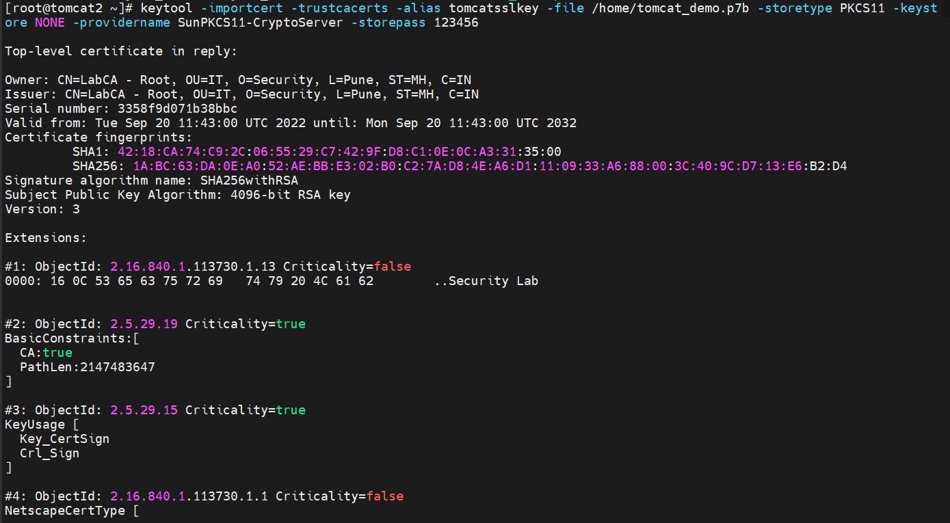This screenshot has height=523, width=950.
Task: Click the [root@tomcat2 ~]# shell prompt
Action: click(68, 8)
